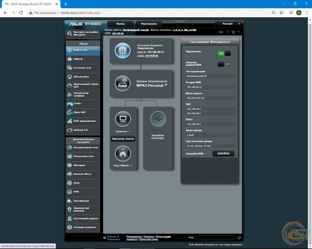
Task: Open Adaptive QoS sidebar item
Action: click(x=83, y=86)
